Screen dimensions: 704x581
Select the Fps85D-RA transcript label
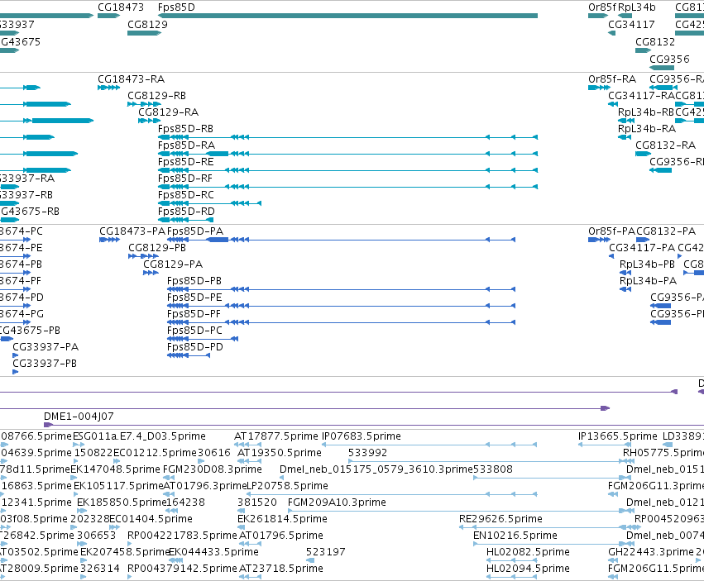(186, 145)
